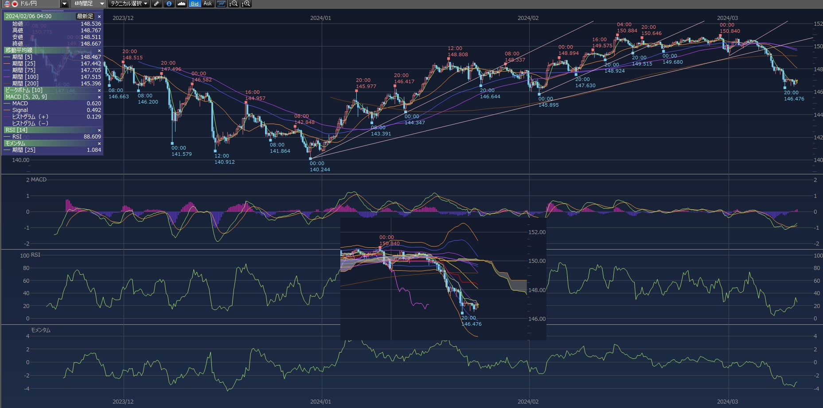Switch price display to Ask

point(207,4)
